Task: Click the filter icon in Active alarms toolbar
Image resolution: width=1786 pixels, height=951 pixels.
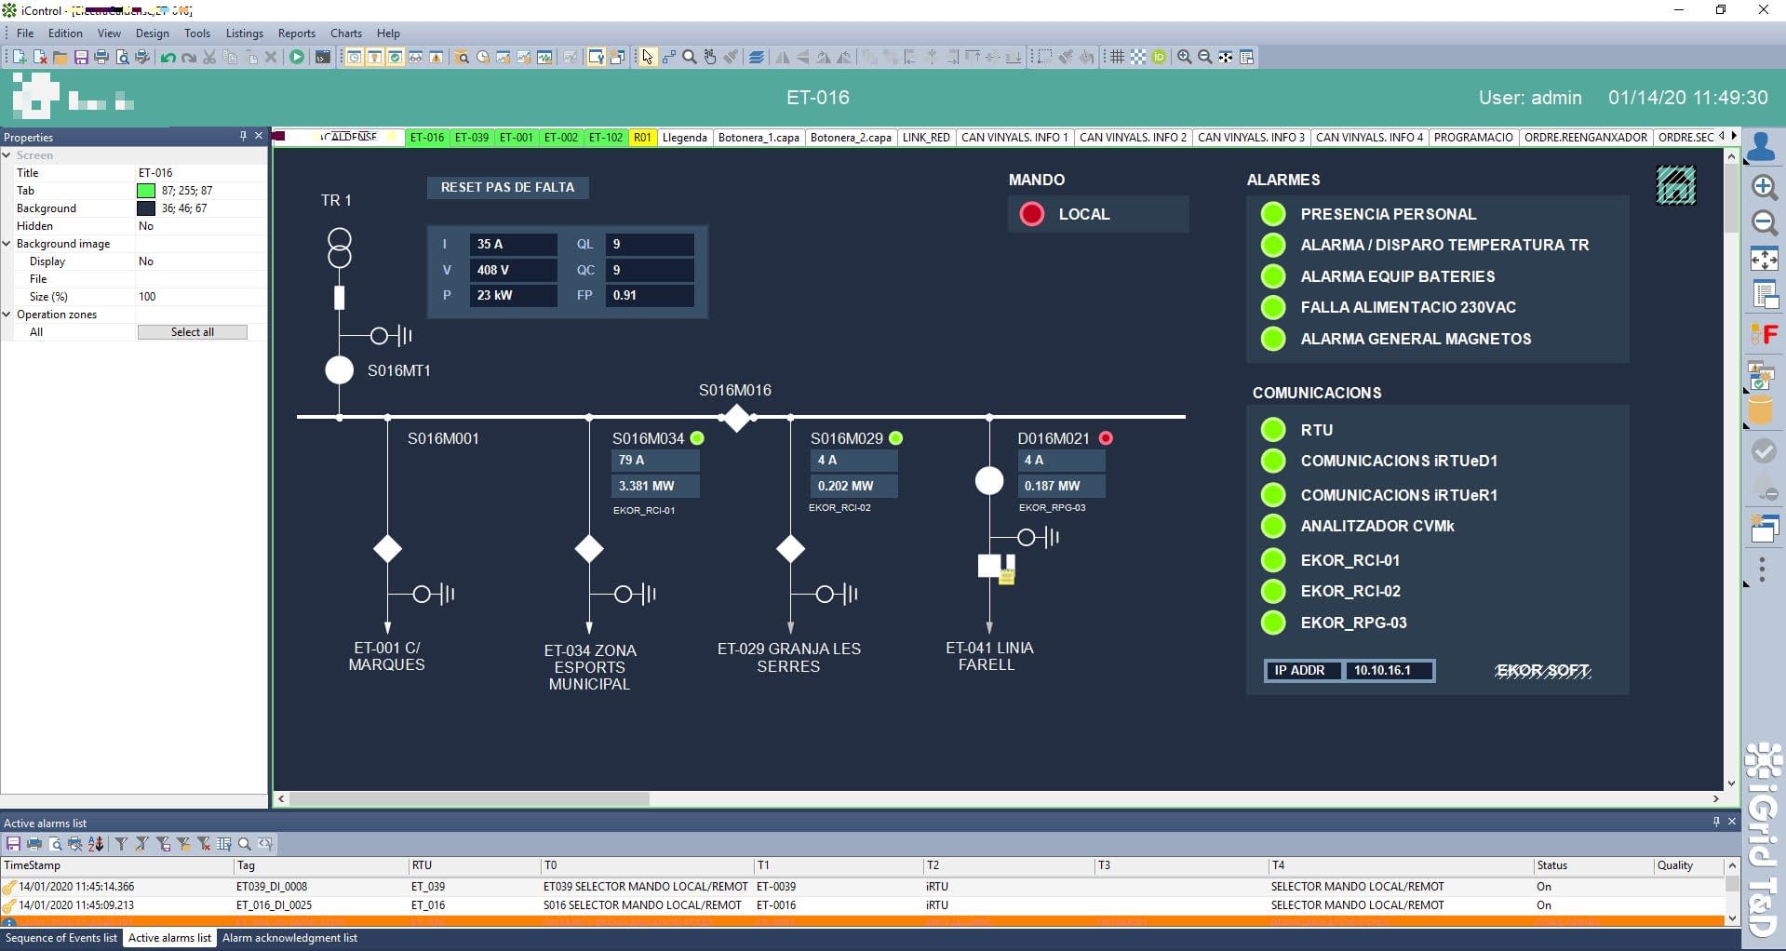Action: pyautogui.click(x=121, y=844)
